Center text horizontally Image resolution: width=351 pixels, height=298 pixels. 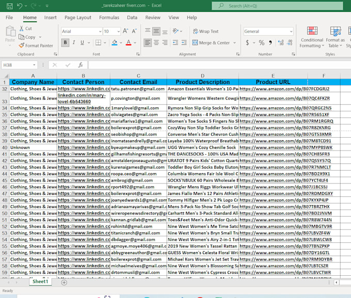click(156, 42)
